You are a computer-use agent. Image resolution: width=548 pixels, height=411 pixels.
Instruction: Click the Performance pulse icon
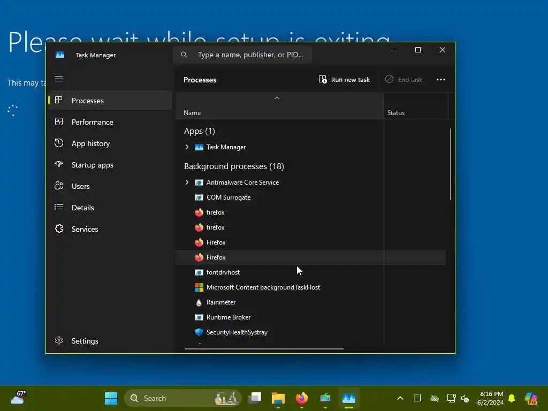[59, 121]
